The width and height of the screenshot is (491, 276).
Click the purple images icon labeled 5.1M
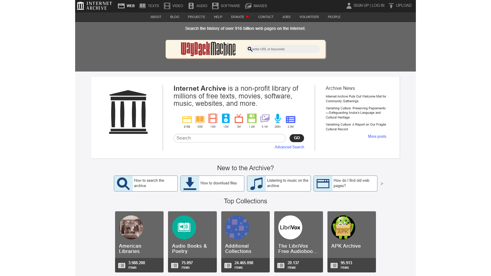coord(265,118)
